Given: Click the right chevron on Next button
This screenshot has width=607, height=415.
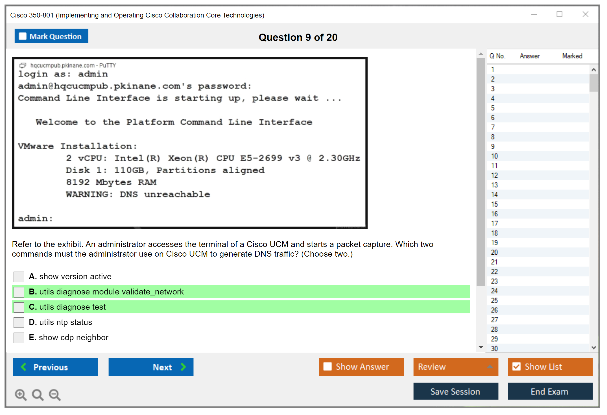Looking at the screenshot, I should (183, 367).
